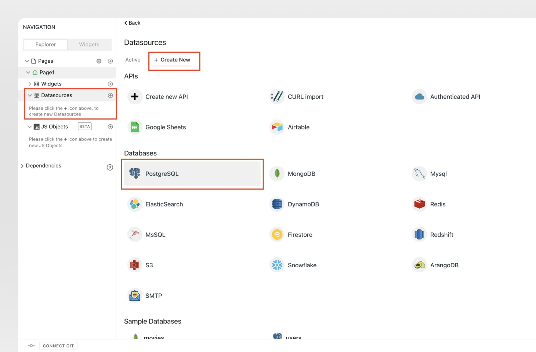Image resolution: width=536 pixels, height=352 pixels.
Task: Open the Snowflake database connector
Action: coord(302,265)
